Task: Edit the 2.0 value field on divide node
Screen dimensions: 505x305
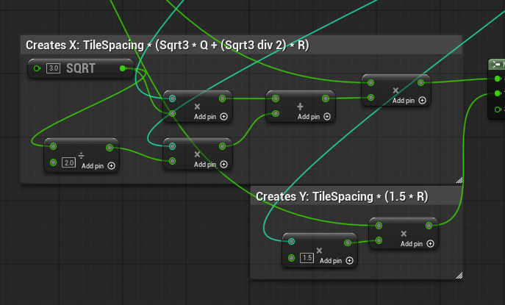Action: 69,162
